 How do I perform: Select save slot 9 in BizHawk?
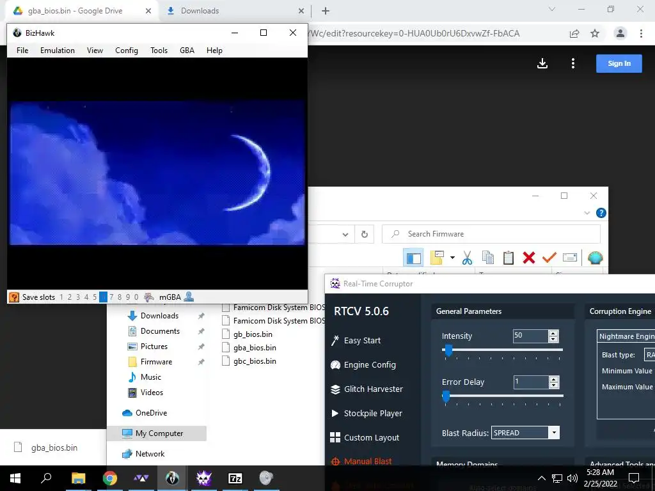[128, 297]
